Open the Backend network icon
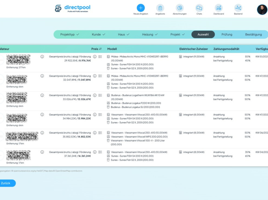Screen dimensions: 268x200 (238, 8)
